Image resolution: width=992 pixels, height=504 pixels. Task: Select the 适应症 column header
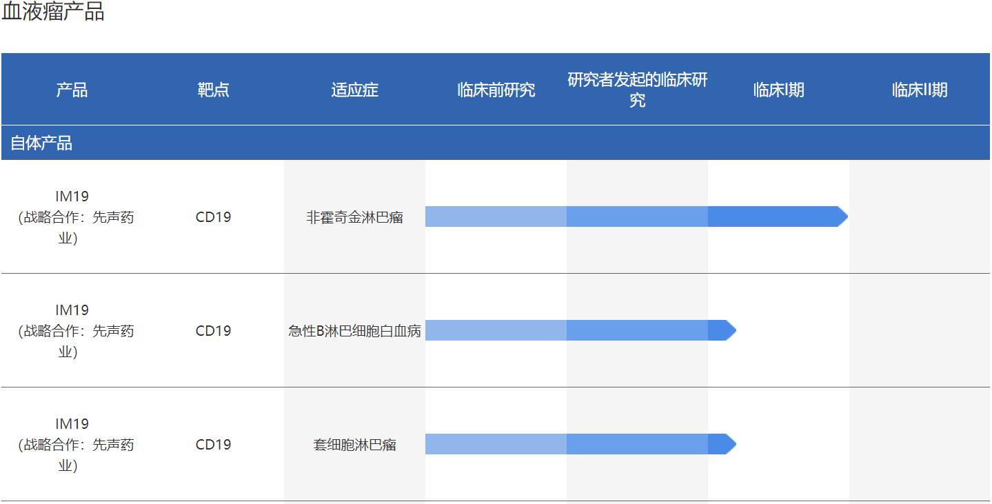click(355, 90)
